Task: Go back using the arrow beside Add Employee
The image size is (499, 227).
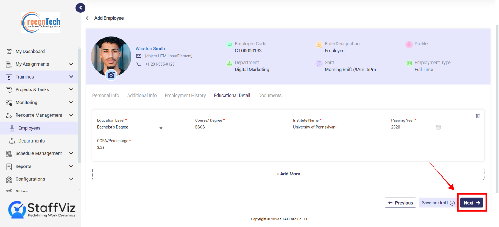Action: pos(87,18)
